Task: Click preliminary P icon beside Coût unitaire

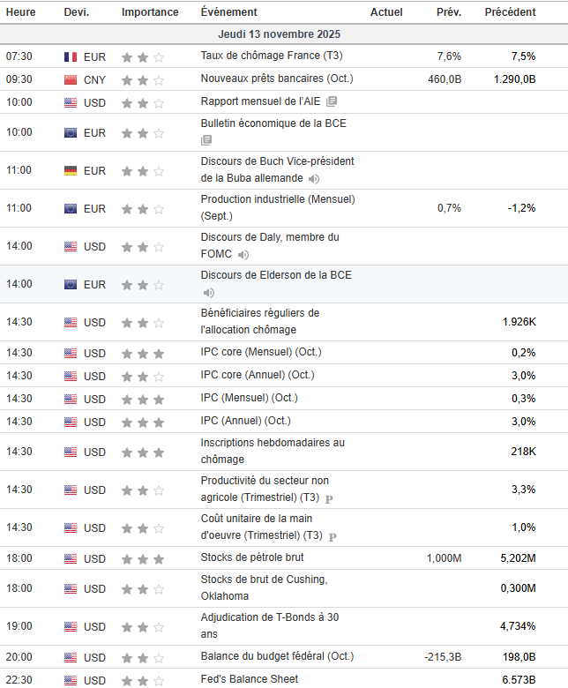Action: (x=333, y=536)
